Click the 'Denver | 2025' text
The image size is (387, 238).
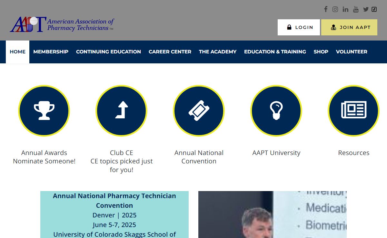[114, 215]
